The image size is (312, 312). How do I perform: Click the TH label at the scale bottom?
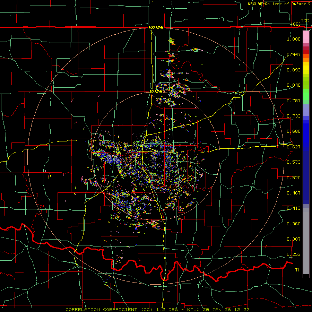[298, 270]
